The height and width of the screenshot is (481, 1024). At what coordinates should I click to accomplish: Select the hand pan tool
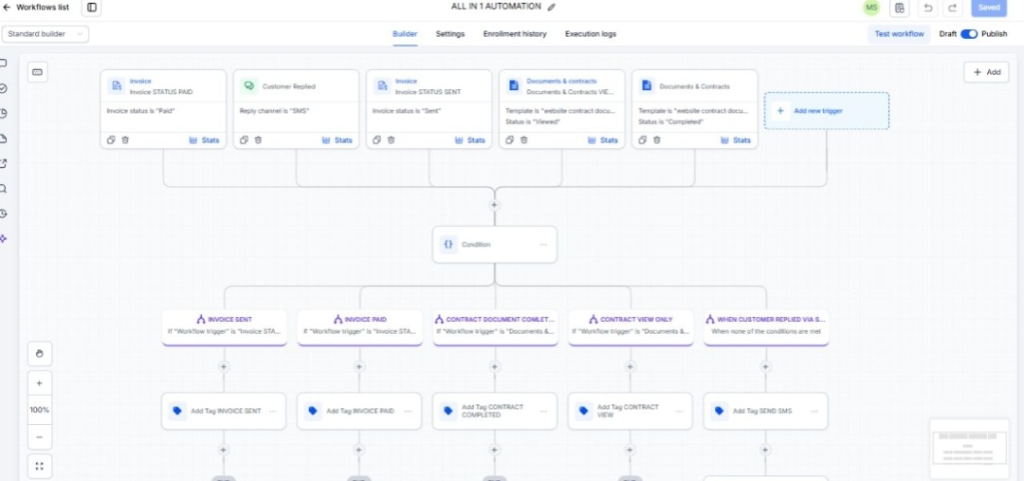coord(40,354)
